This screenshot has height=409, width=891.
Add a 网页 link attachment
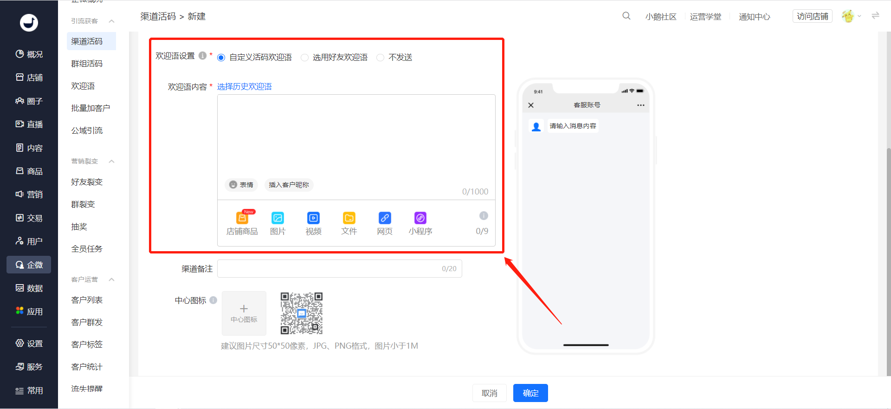click(385, 223)
